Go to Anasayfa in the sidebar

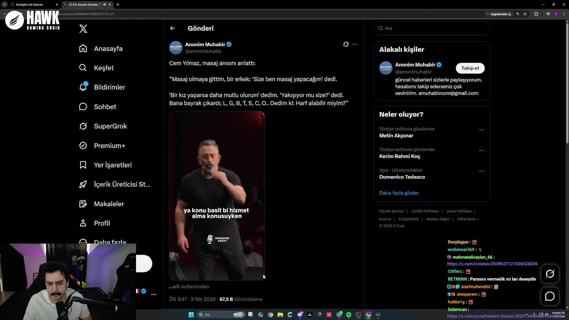[x=100, y=48]
